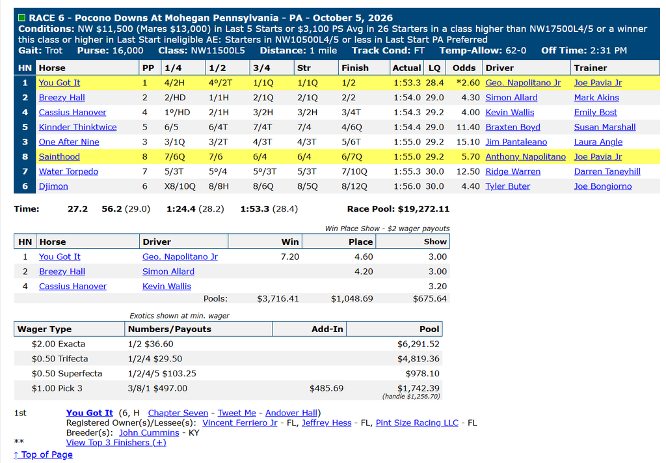Open You Got It in results table
Viewport: 666px width, 463px height.
point(59,83)
